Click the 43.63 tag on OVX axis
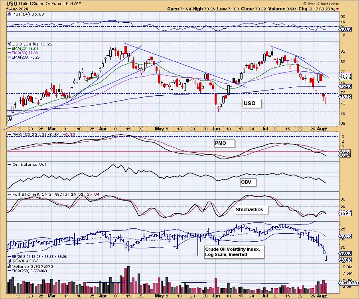 pos(345,260)
